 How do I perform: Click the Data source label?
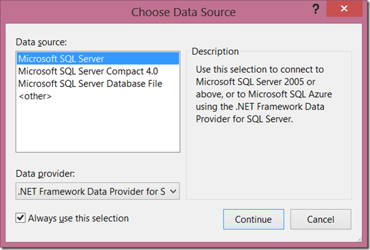pyautogui.click(x=41, y=42)
